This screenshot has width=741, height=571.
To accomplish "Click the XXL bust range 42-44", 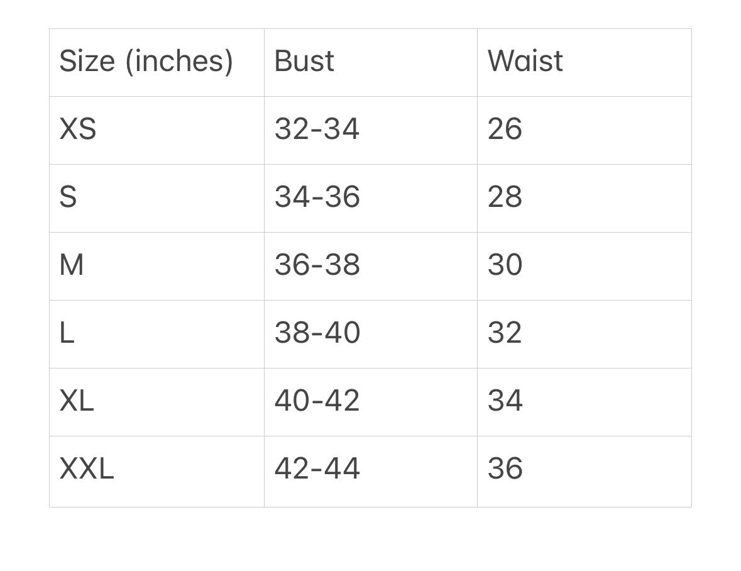I will coord(317,469).
